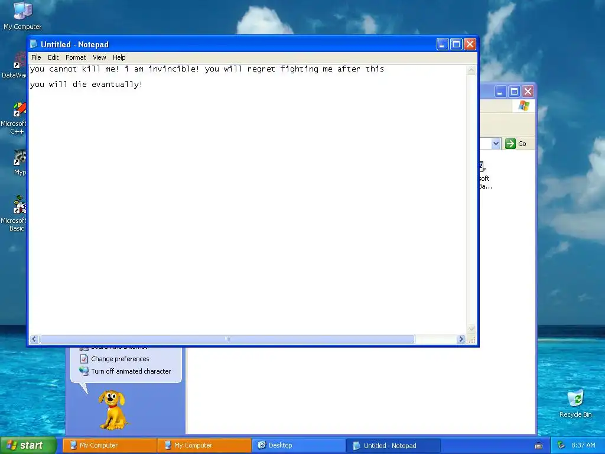Switch to first My Computer taskbar button
The image size is (605, 454).
pos(109,446)
